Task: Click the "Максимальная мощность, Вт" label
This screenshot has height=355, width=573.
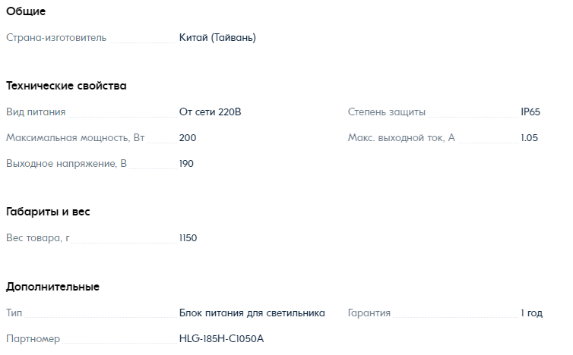Action: click(x=75, y=138)
